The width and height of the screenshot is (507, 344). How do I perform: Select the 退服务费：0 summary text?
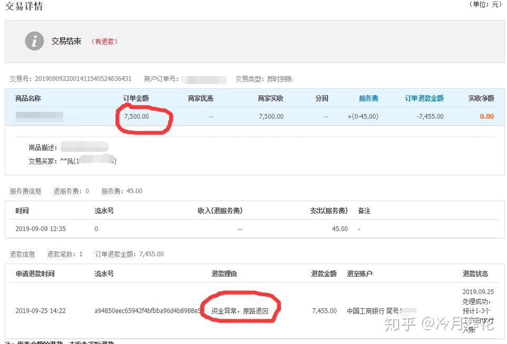point(71,191)
